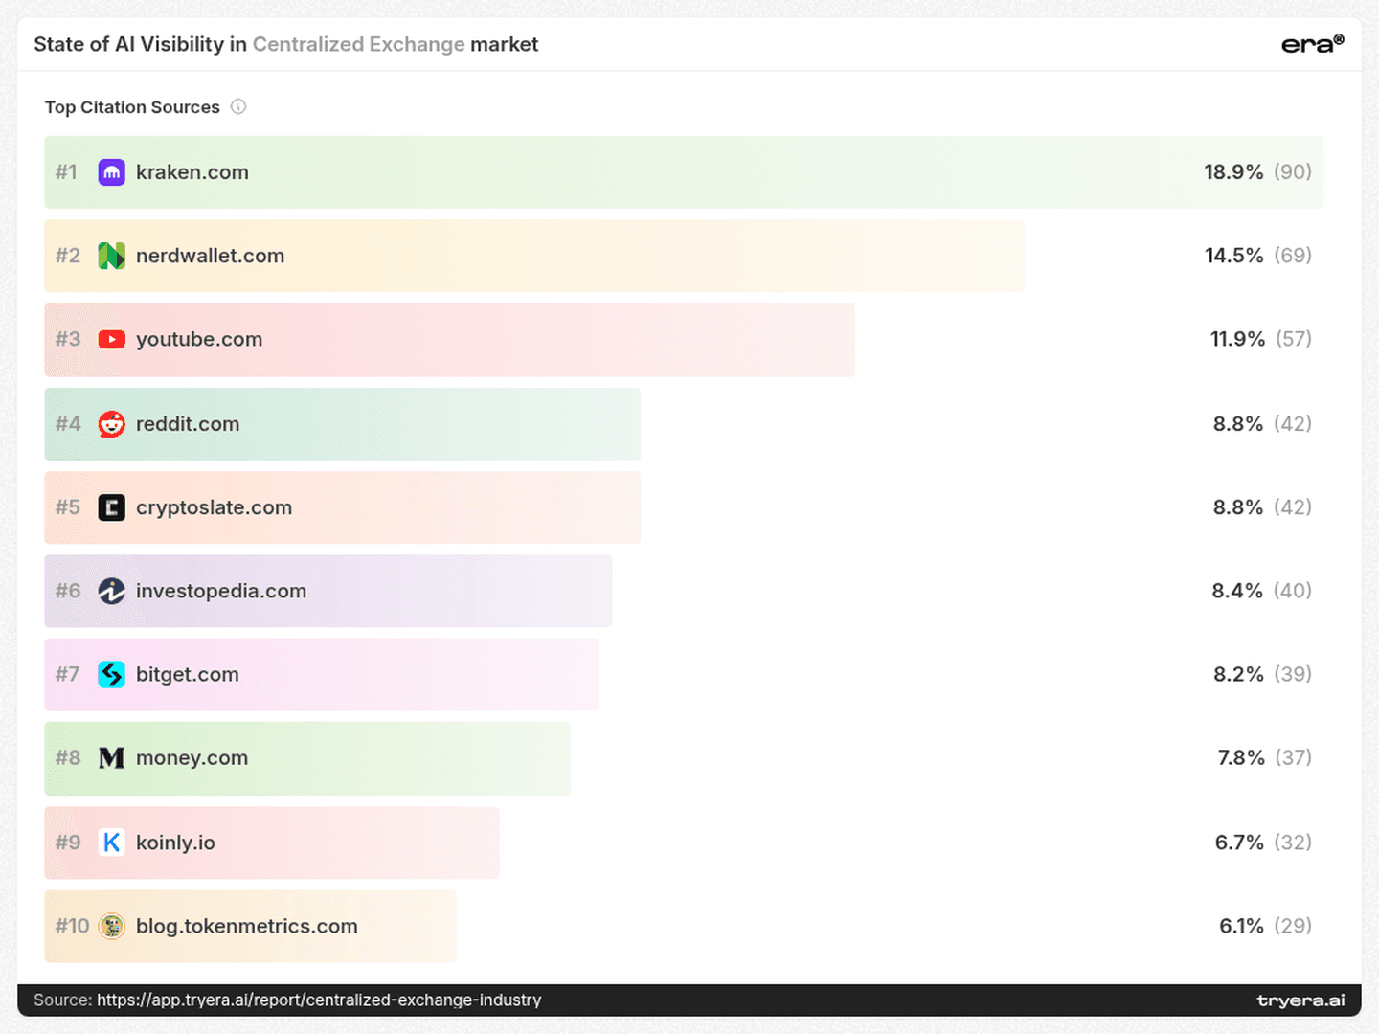Viewport: 1379px width, 1034px height.
Task: Click the 11.9% share value
Action: (x=1238, y=339)
